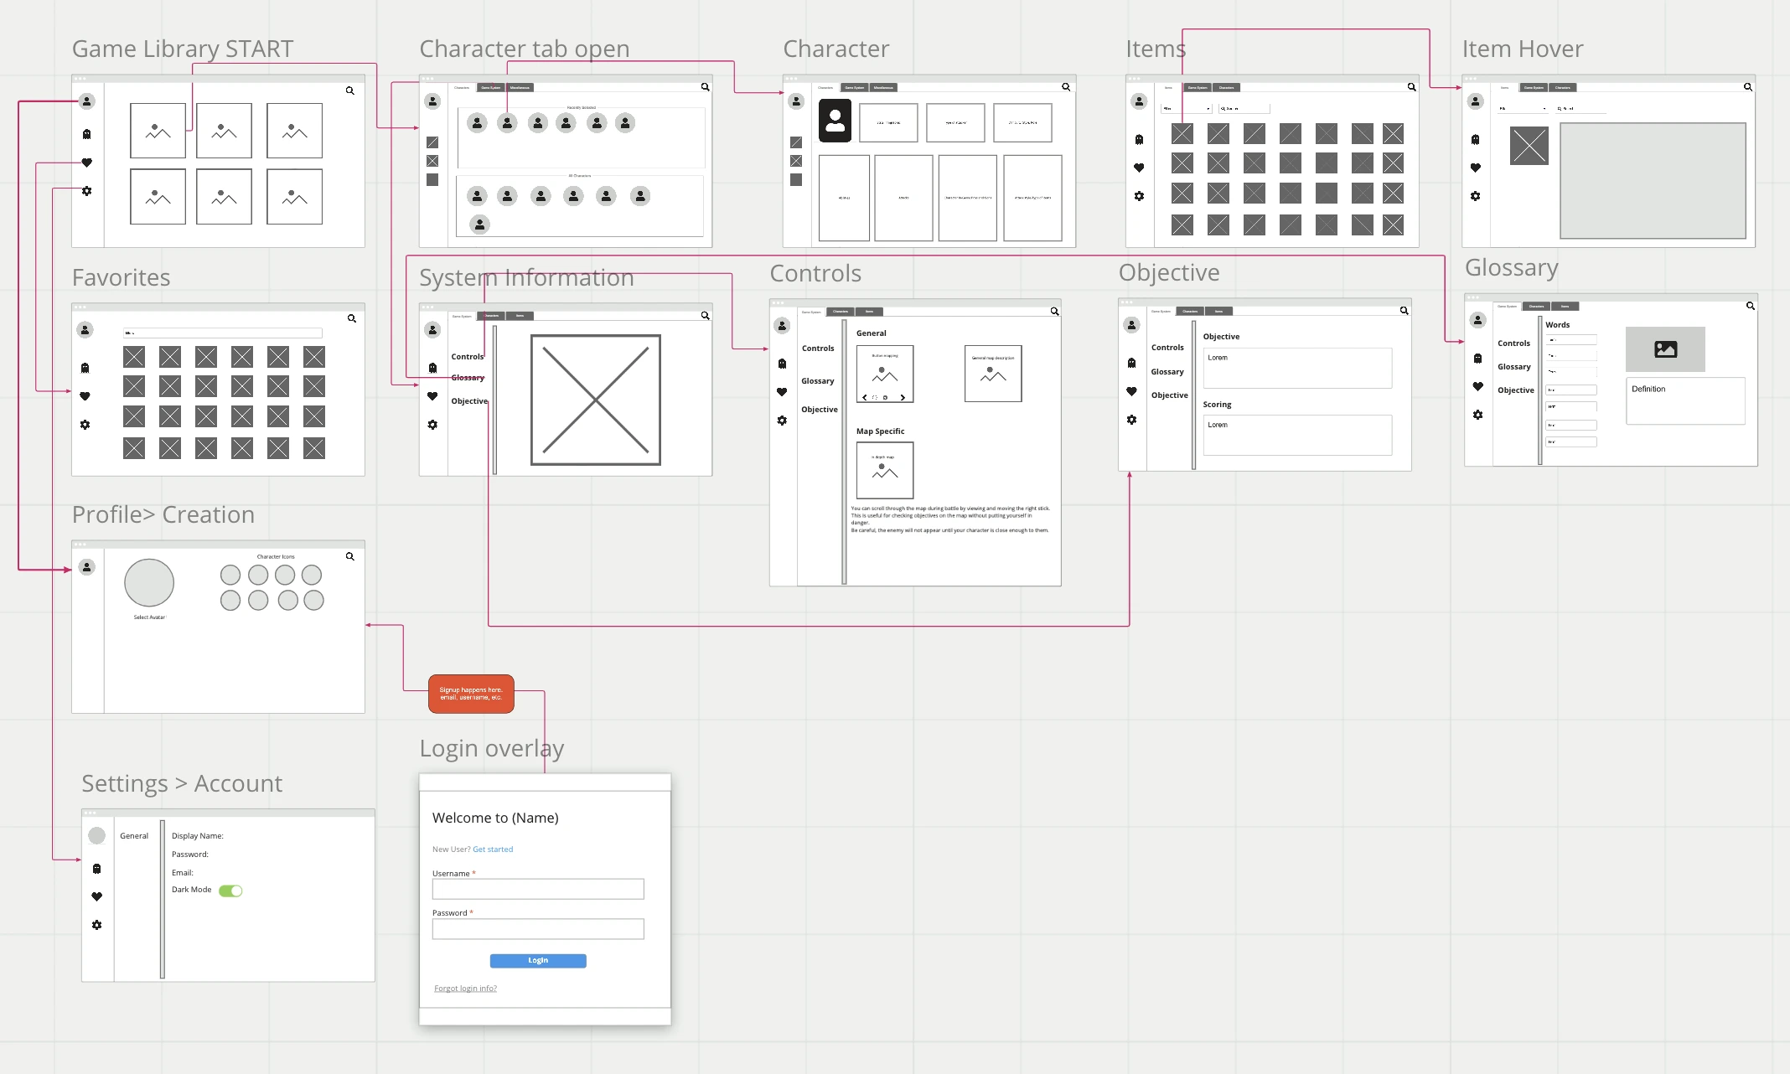Image resolution: width=1790 pixels, height=1074 pixels.
Task: Click the In depth map card
Action: 885,471
